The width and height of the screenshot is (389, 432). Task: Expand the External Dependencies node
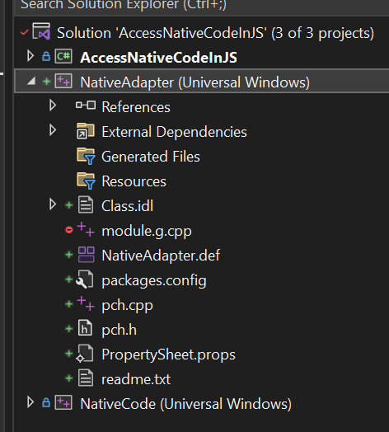[x=53, y=130]
